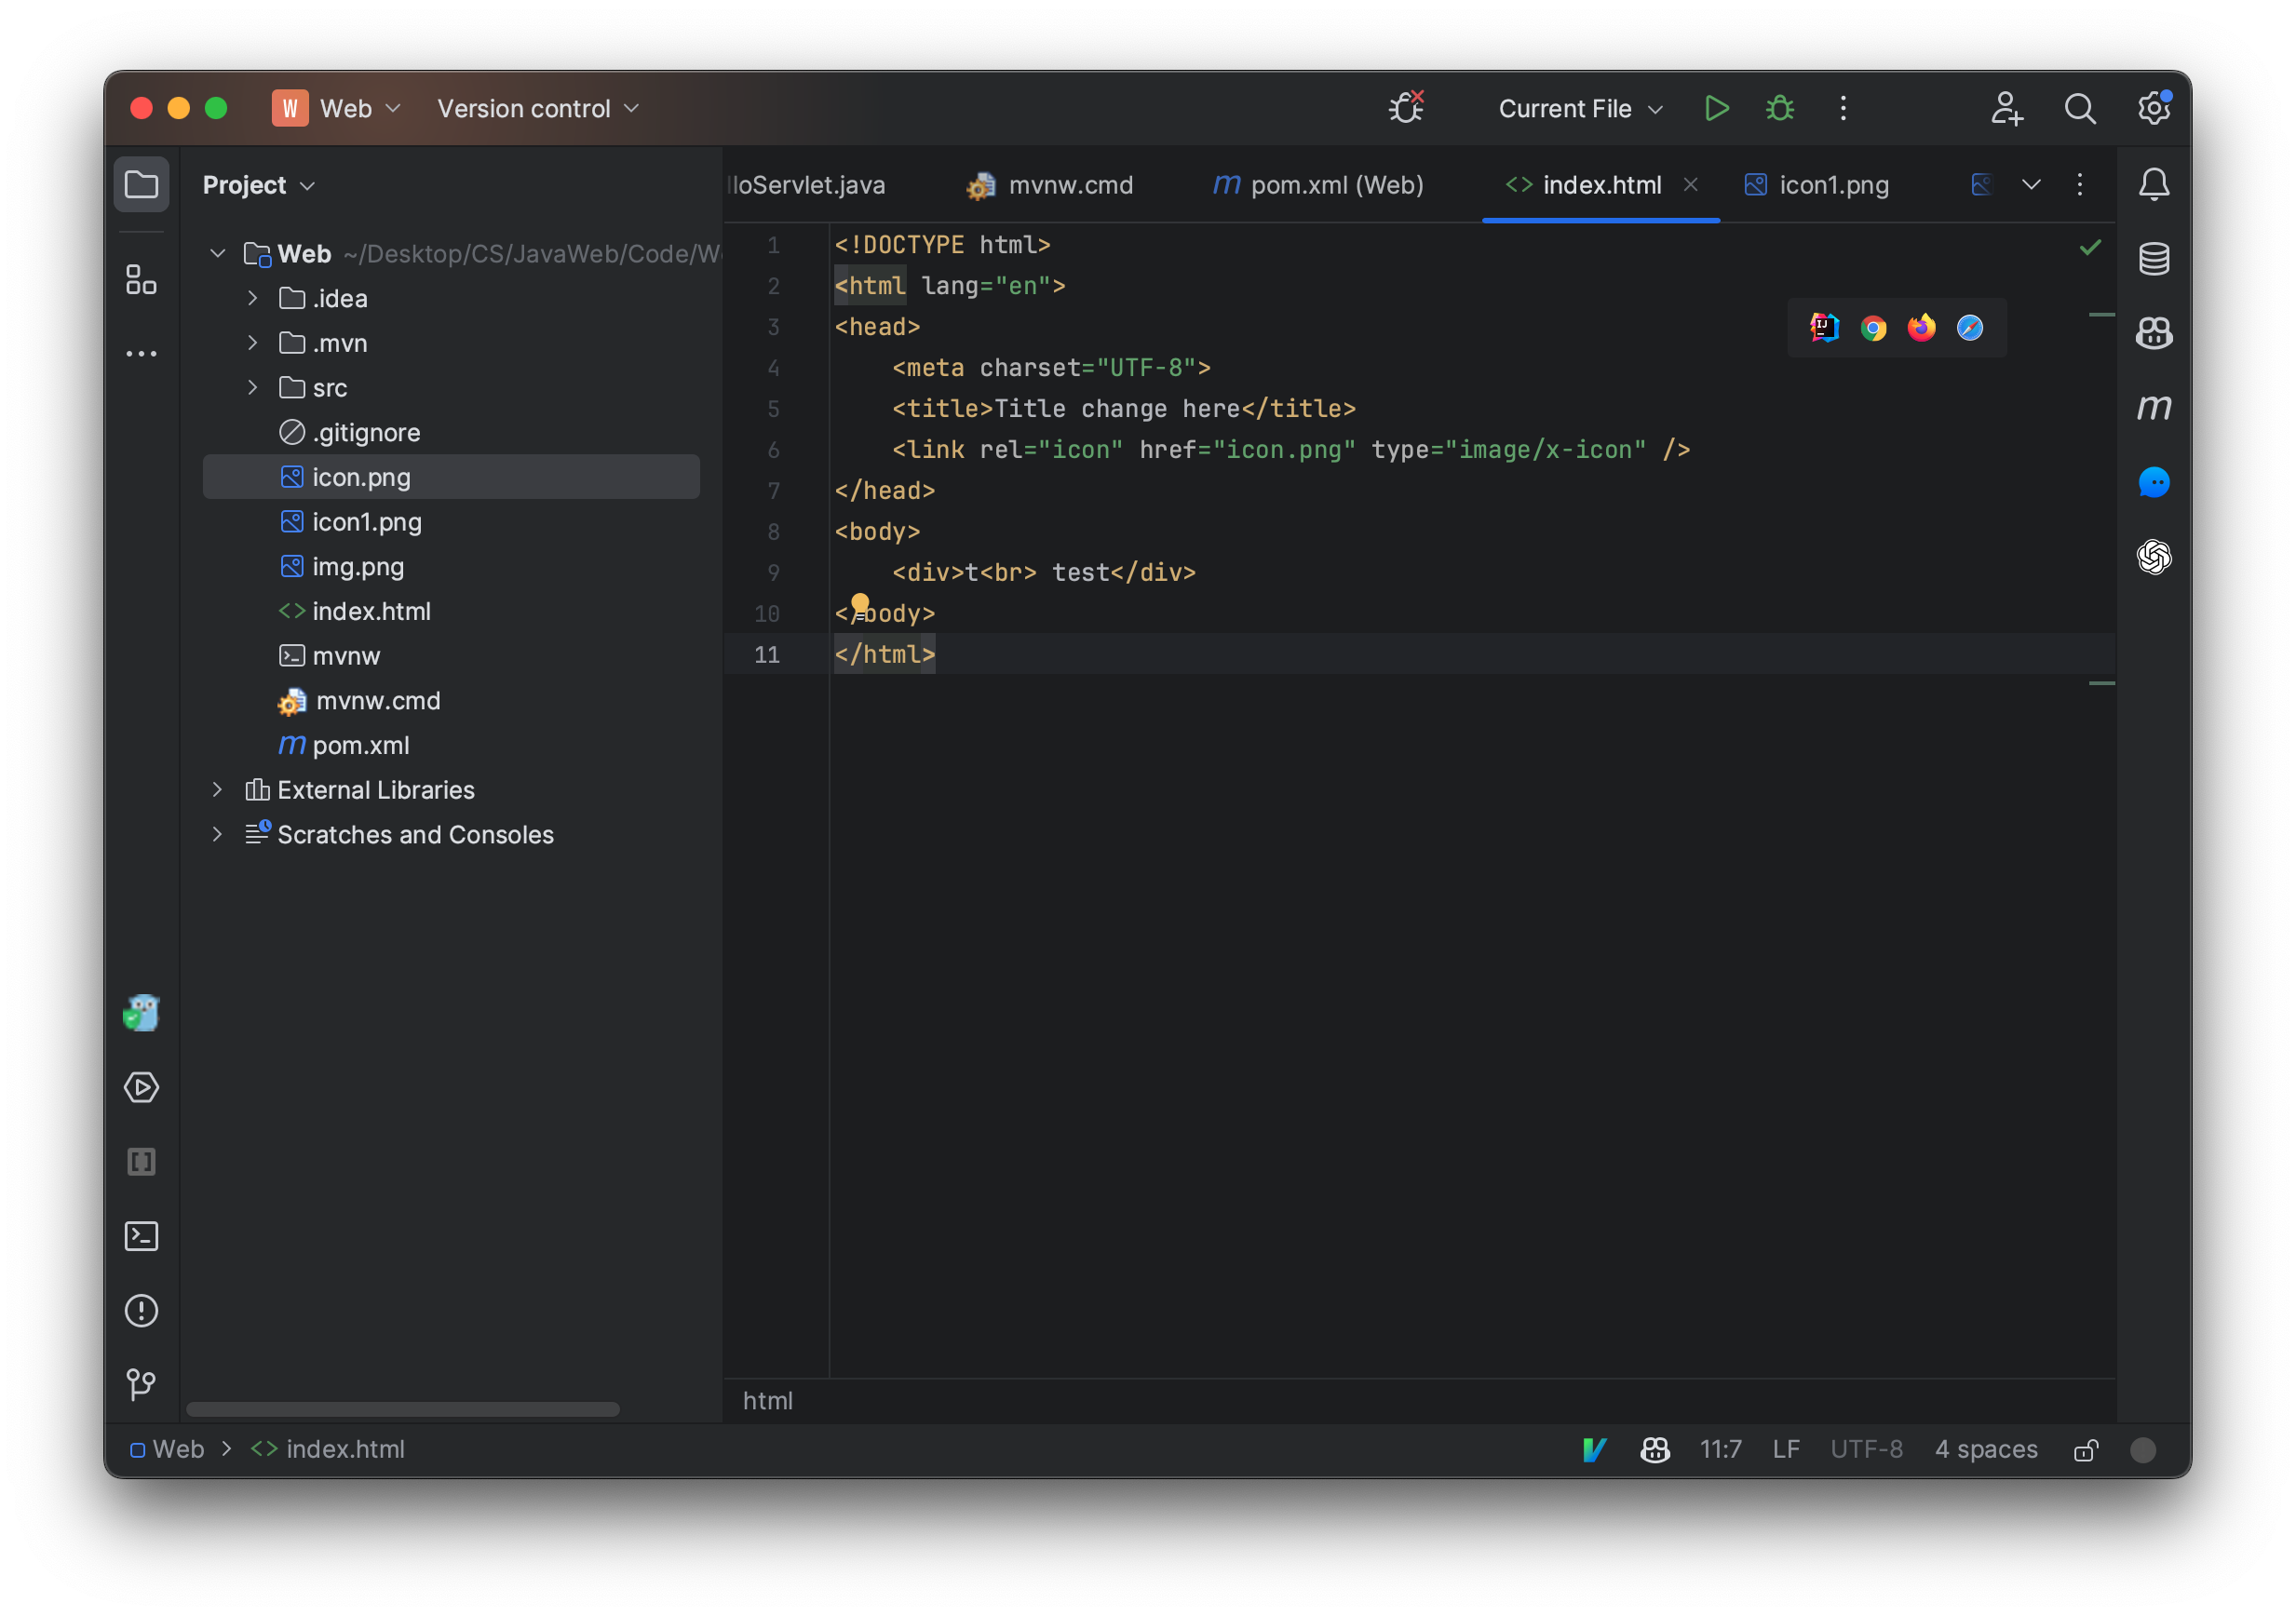
Task: Open built-in IntelliJ preview
Action: (x=1825, y=328)
